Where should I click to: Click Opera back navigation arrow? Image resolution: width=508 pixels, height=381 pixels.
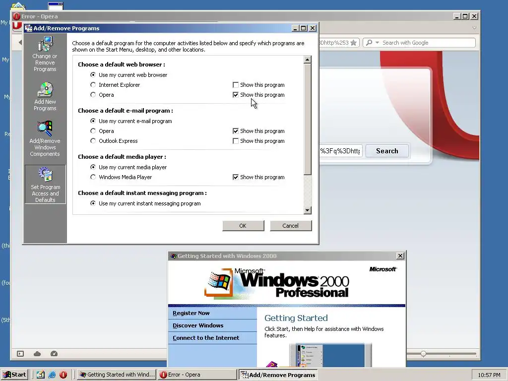(x=20, y=42)
